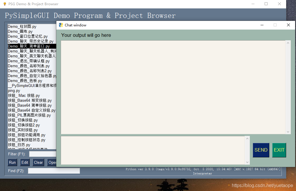Select 按钮_ Mac 按钮.py in file list
Viewport: 296px width, 191px height.
pos(32,96)
